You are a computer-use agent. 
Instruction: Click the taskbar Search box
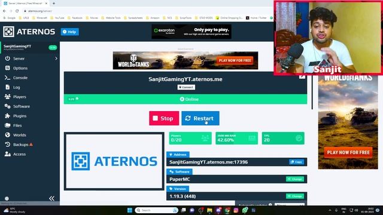(157, 210)
